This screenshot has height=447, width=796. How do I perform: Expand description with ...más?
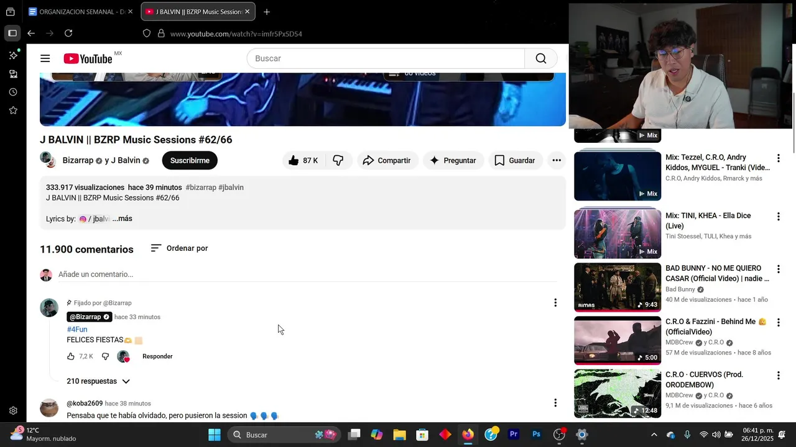click(x=123, y=219)
